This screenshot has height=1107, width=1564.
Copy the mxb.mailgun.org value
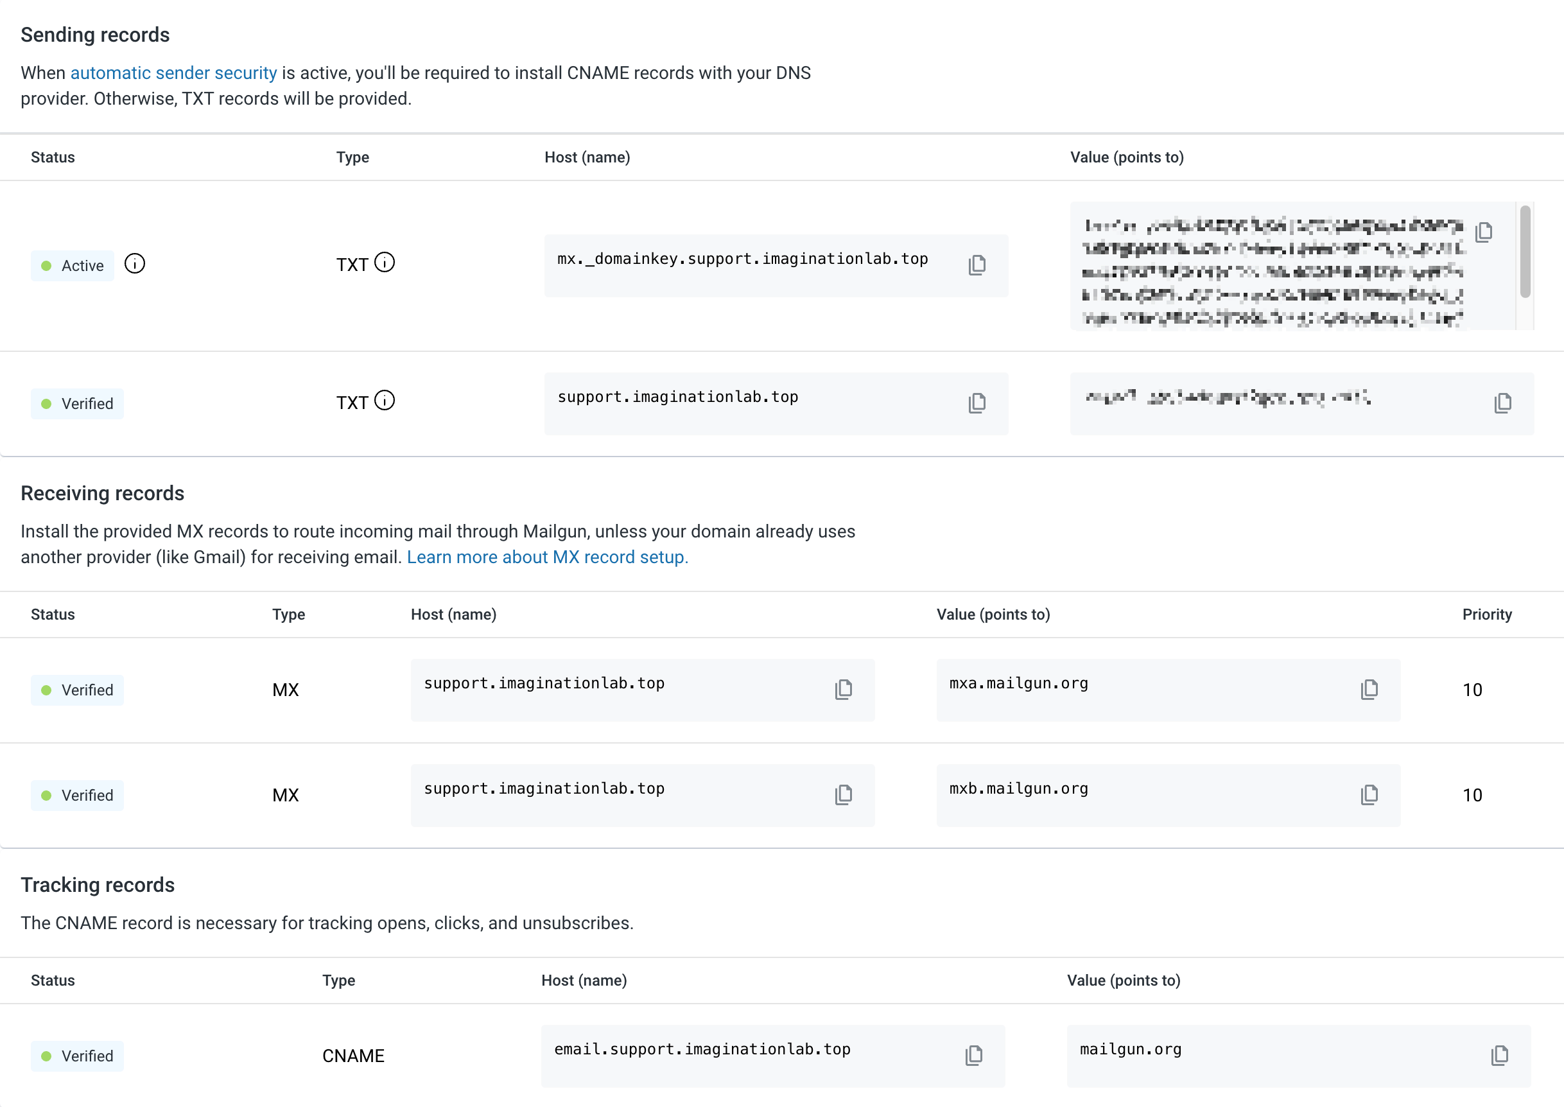[1368, 794]
